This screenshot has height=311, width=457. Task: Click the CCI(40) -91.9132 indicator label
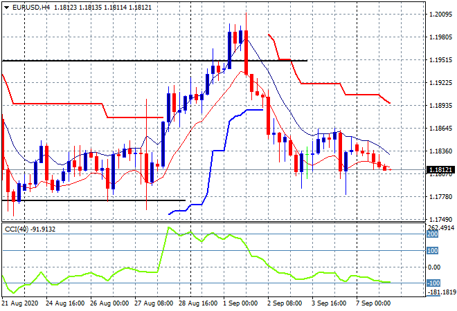point(30,229)
